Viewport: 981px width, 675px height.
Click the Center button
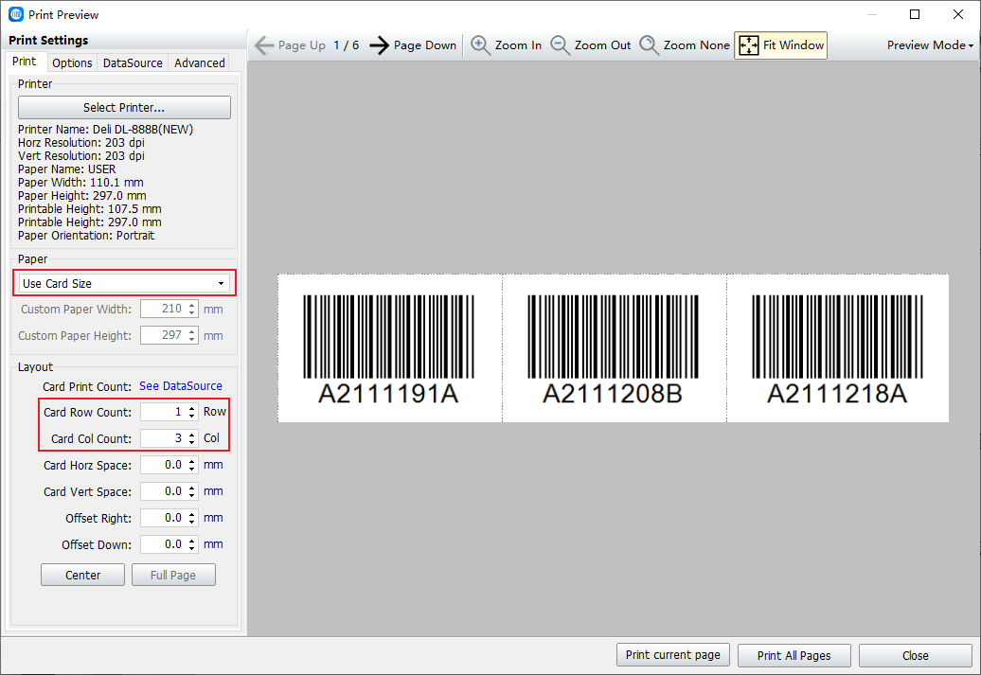82,575
